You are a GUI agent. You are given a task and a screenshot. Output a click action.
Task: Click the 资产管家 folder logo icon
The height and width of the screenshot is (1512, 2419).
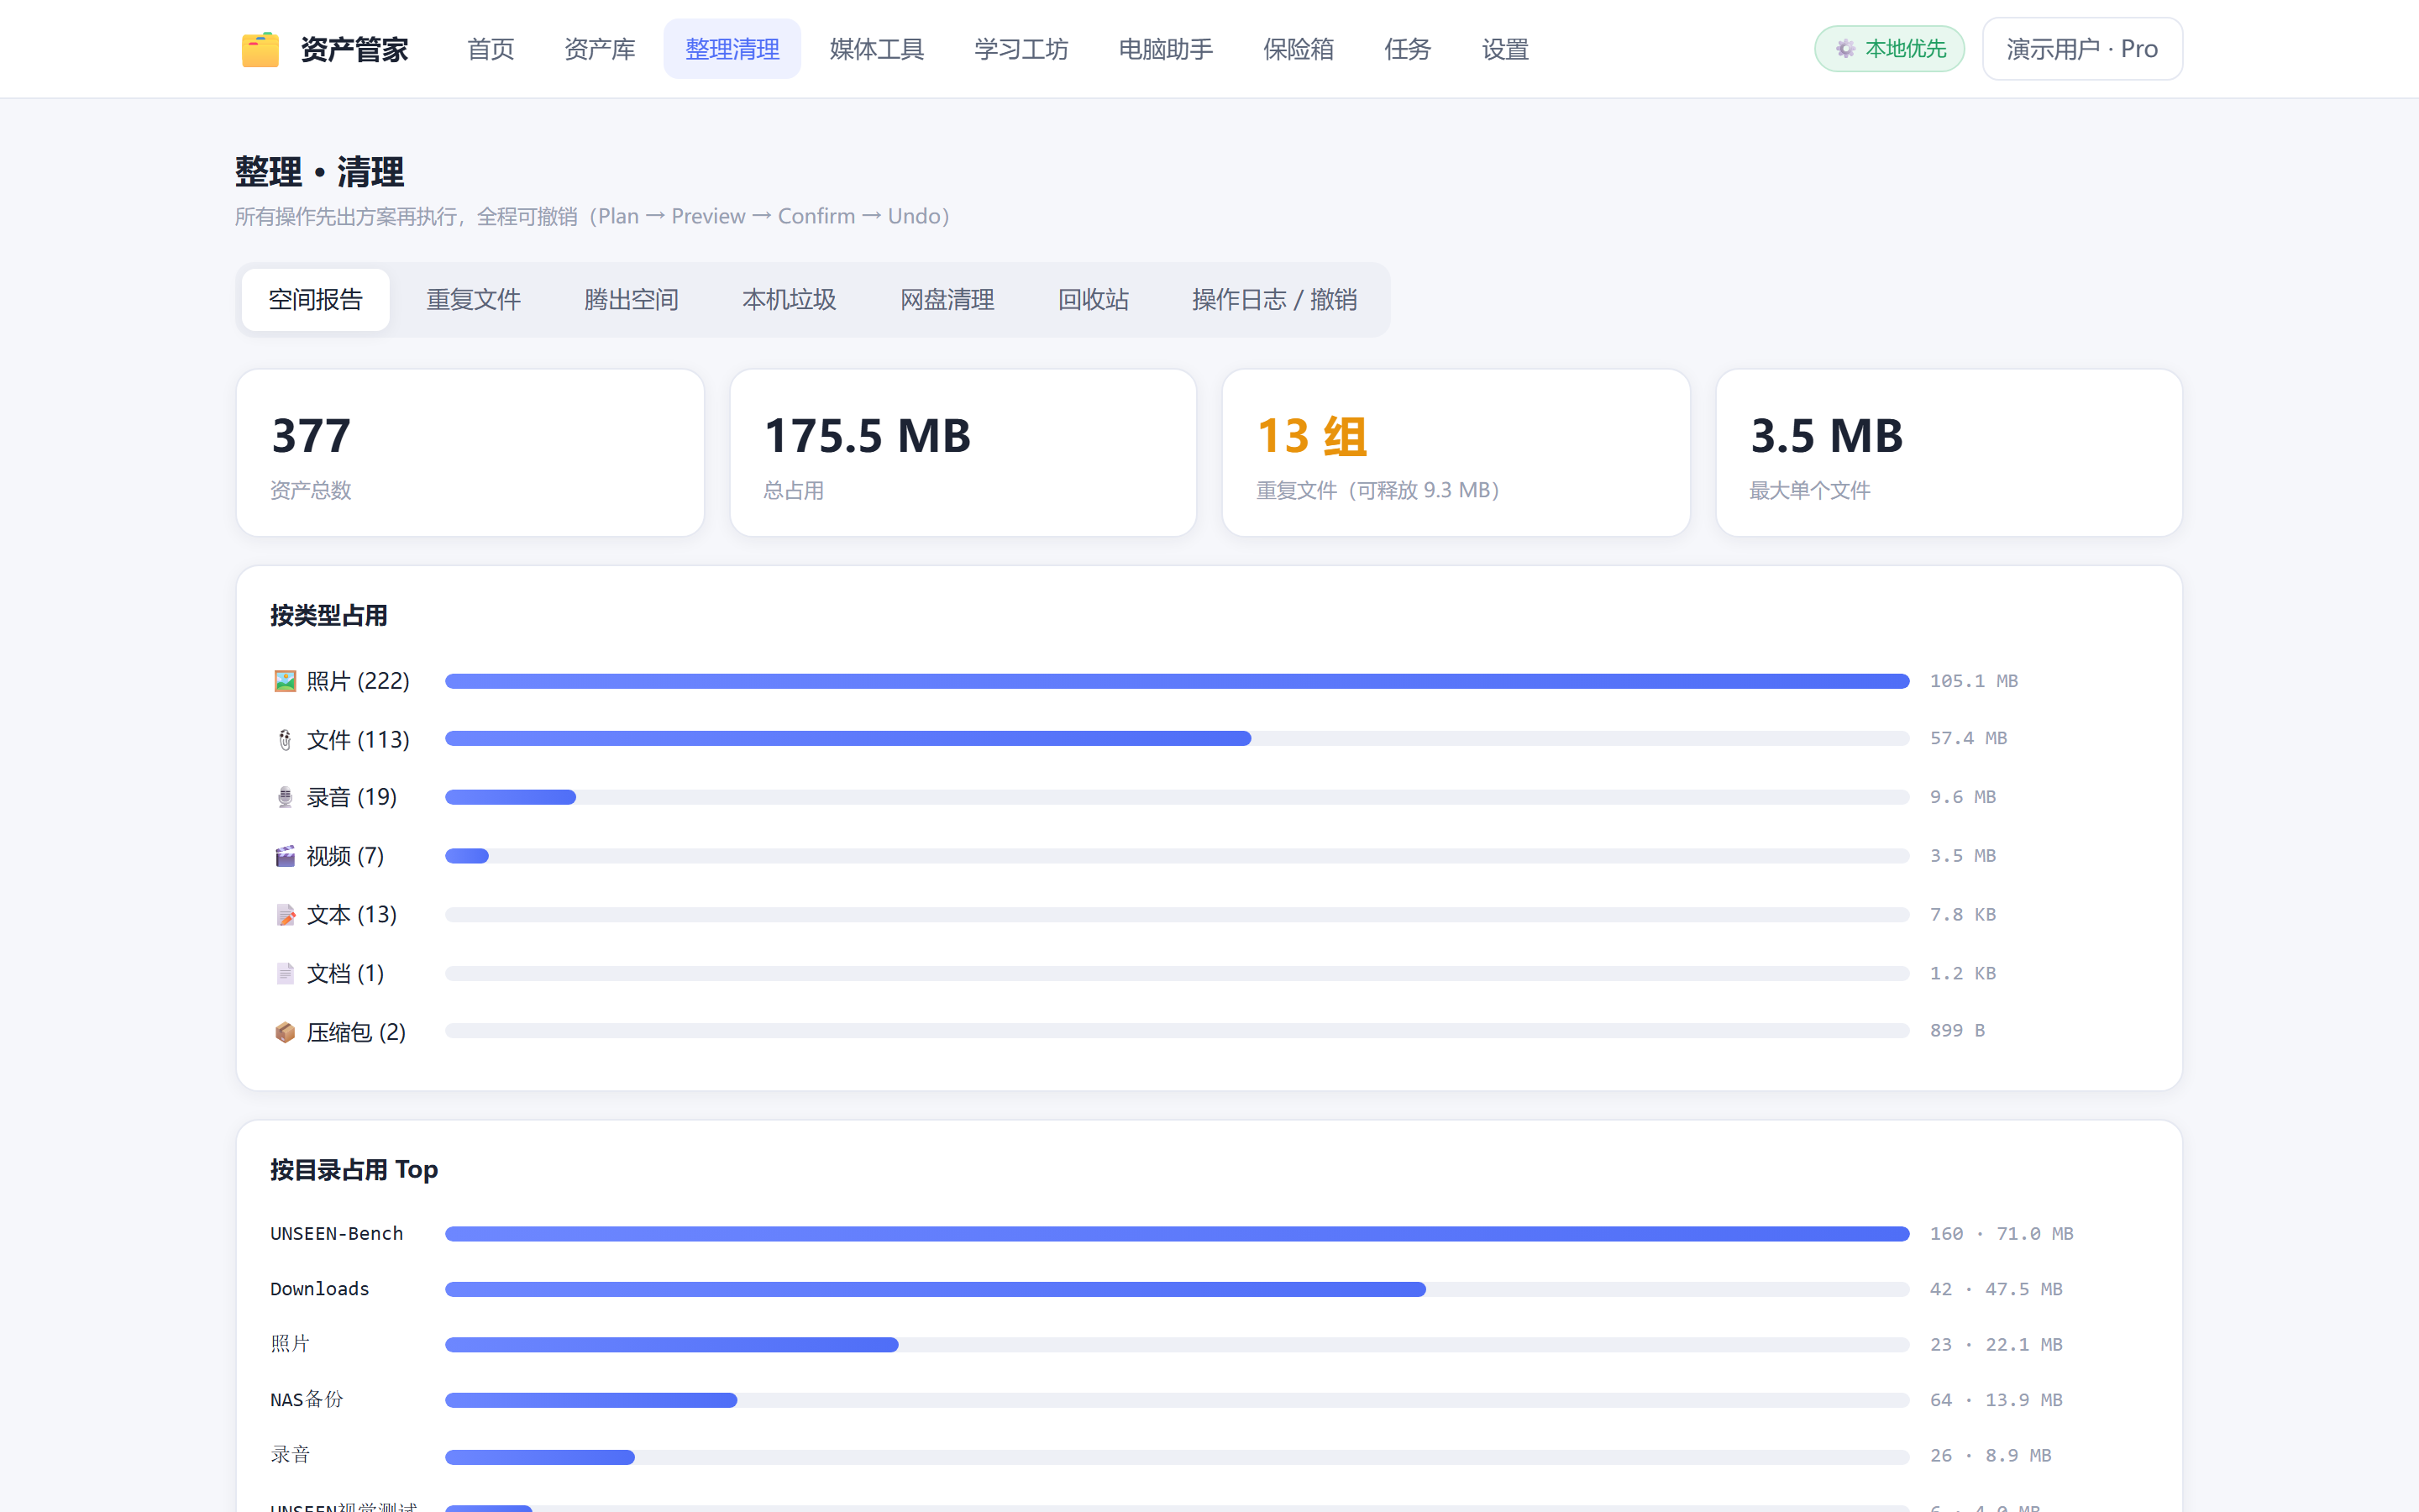click(260, 49)
